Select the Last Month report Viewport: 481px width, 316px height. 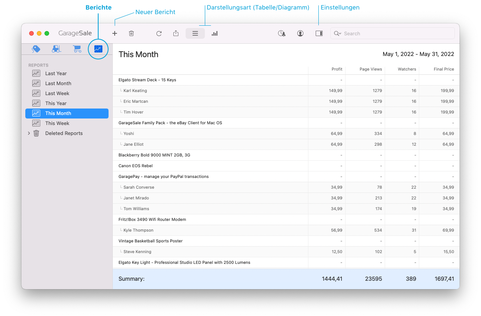click(67, 83)
